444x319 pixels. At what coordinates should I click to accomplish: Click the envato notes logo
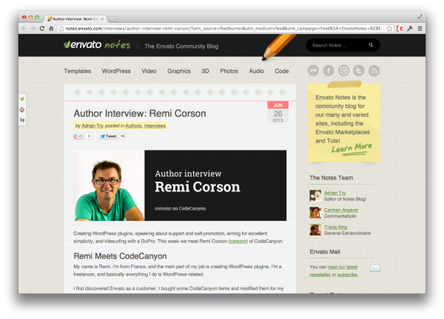coord(97,44)
